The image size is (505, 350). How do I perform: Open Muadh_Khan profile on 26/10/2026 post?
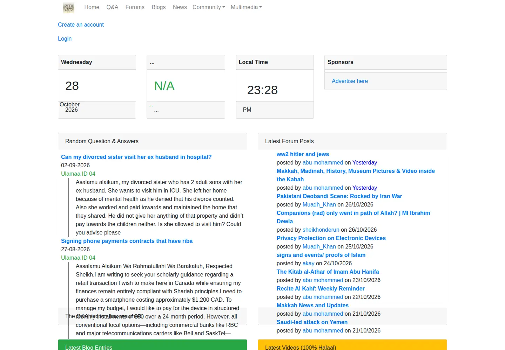[319, 204]
